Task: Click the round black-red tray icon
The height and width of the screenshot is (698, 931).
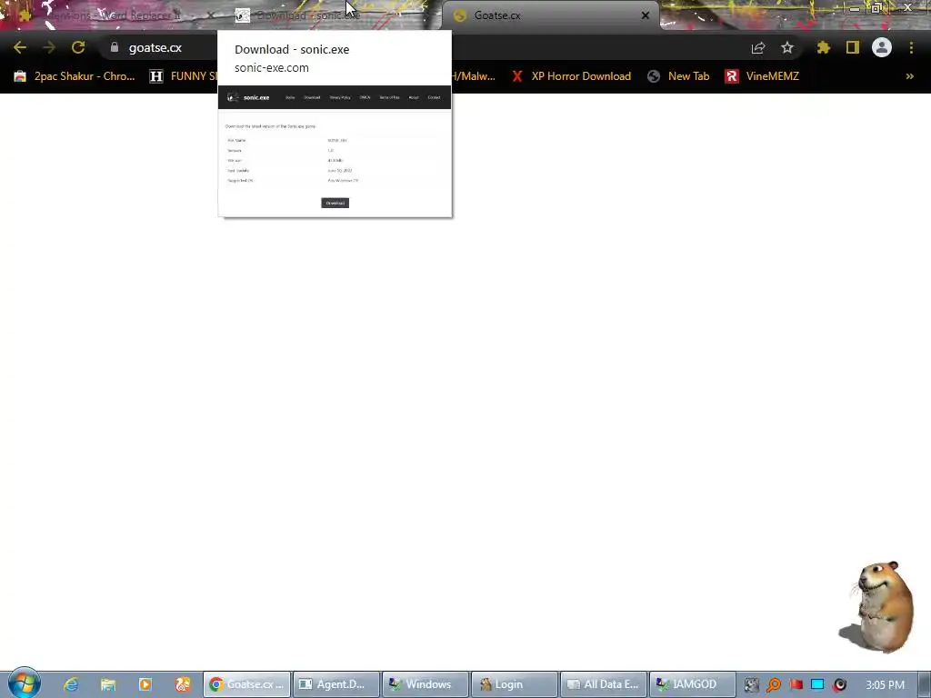Action: (x=839, y=685)
